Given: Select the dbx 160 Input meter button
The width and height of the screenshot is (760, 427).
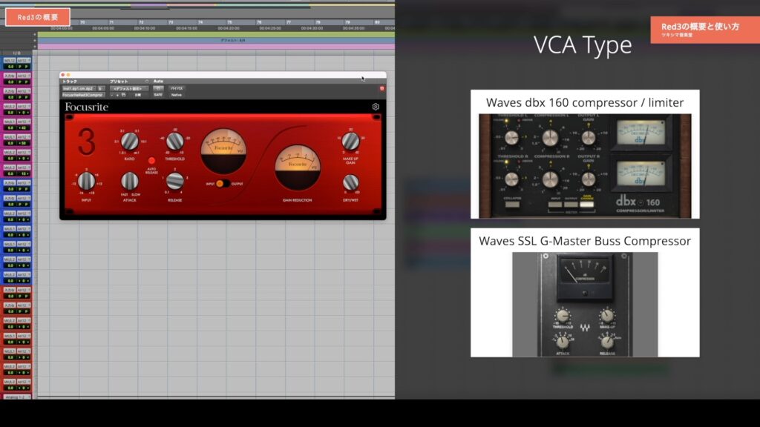Looking at the screenshot, I should tap(555, 205).
